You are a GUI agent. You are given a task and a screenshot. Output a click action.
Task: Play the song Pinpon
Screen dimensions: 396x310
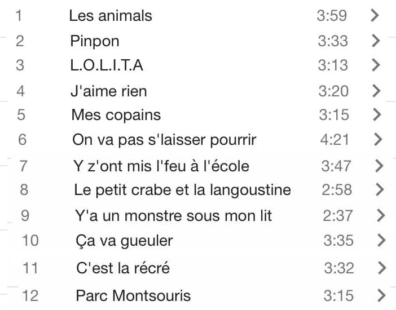(95, 41)
